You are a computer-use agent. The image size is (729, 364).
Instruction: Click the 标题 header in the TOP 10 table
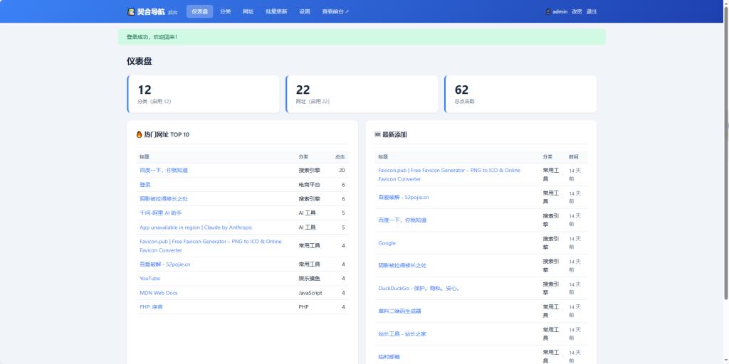click(x=144, y=157)
